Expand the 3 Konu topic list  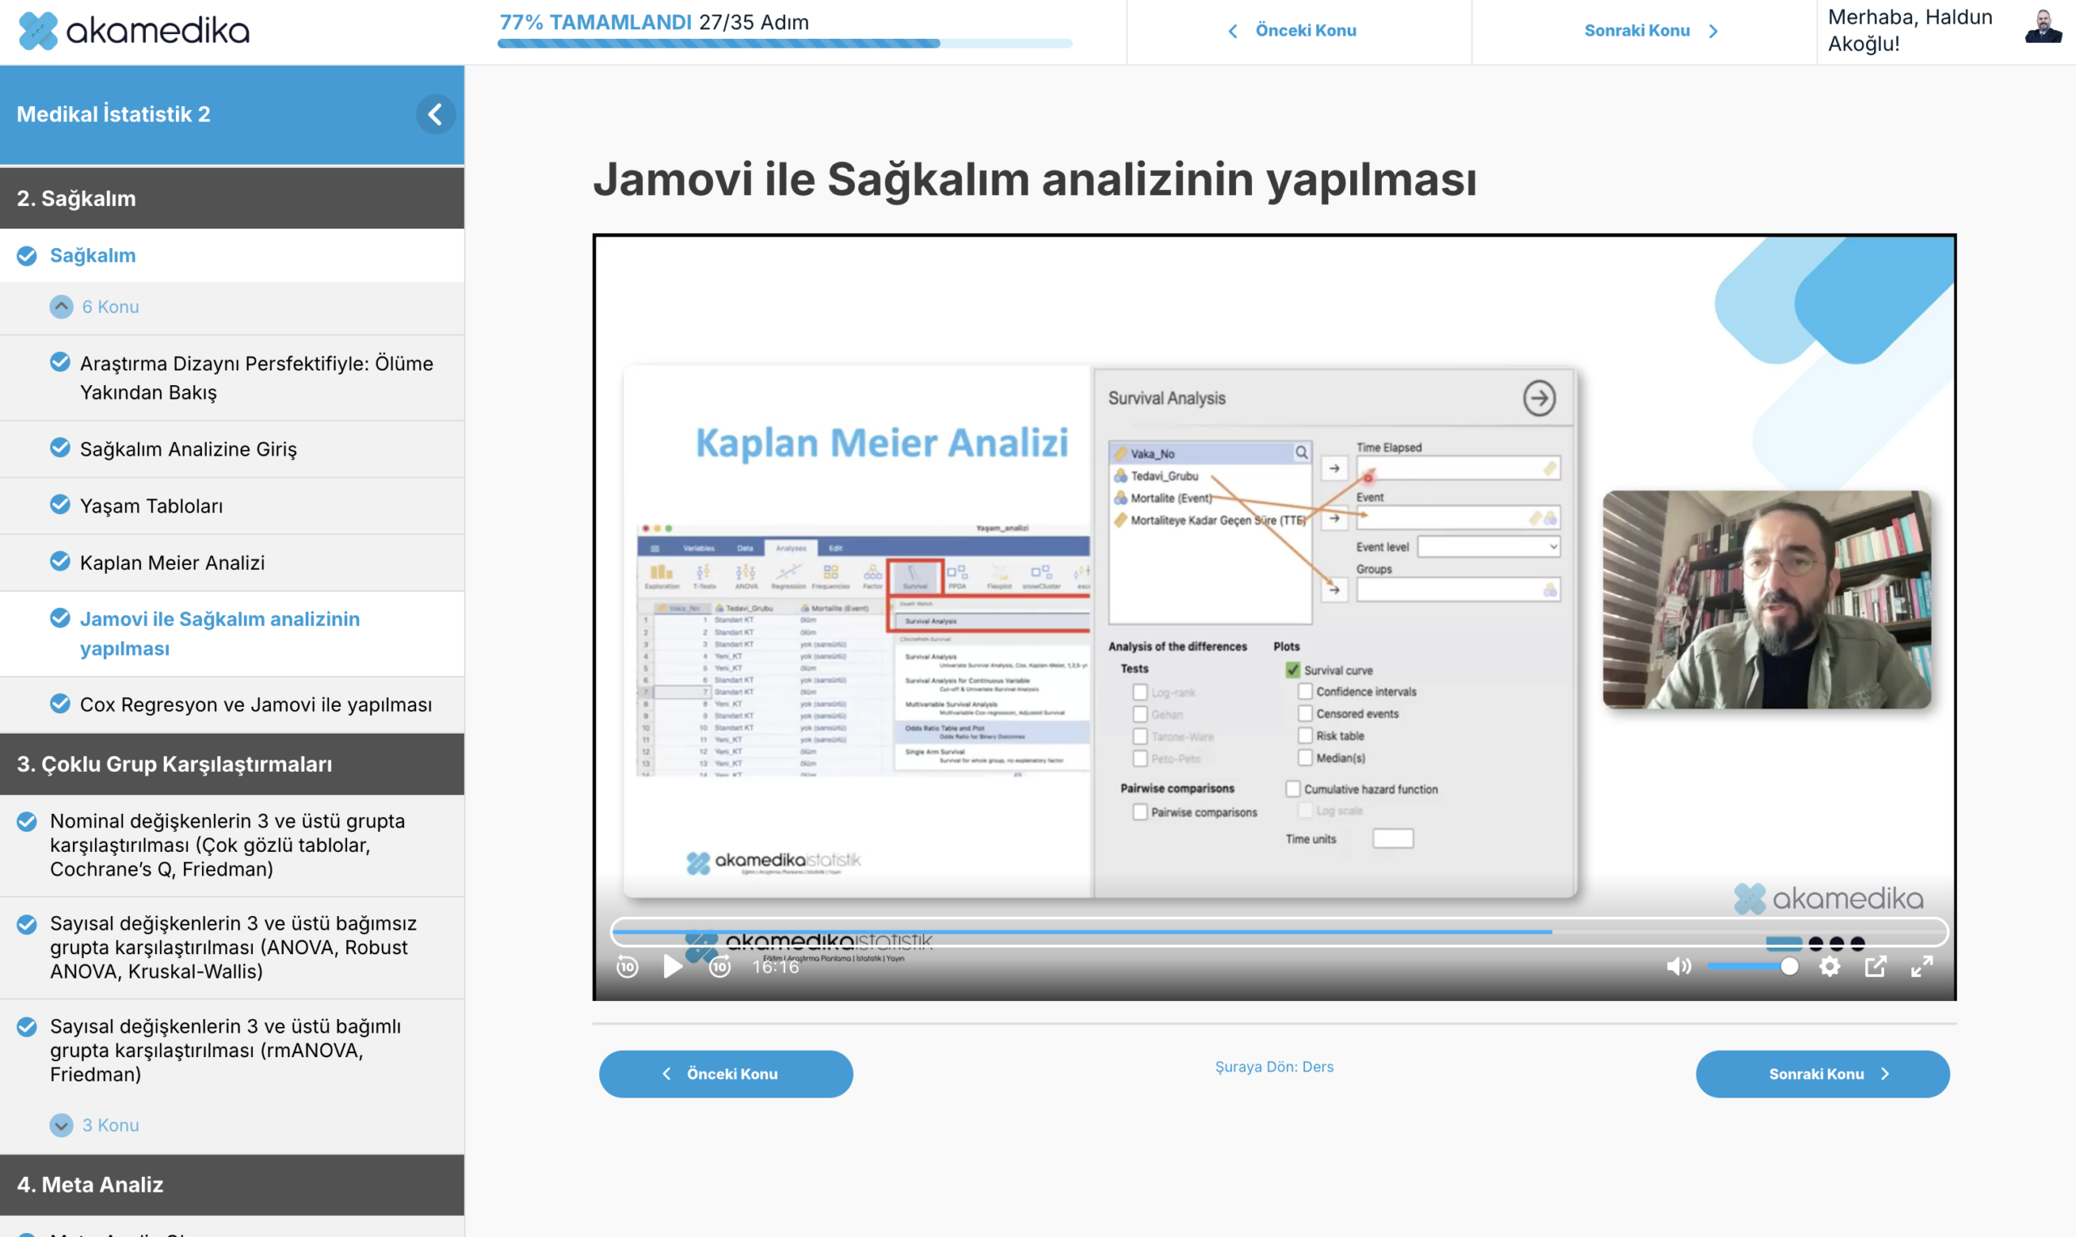[x=62, y=1124]
